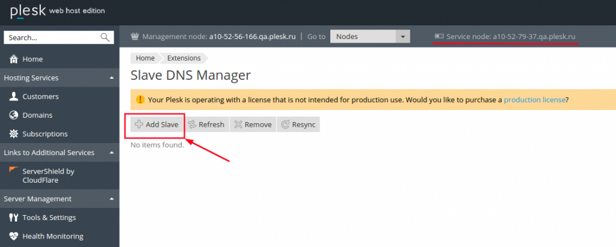
Task: Click the Remove X icon
Action: pyautogui.click(x=238, y=124)
